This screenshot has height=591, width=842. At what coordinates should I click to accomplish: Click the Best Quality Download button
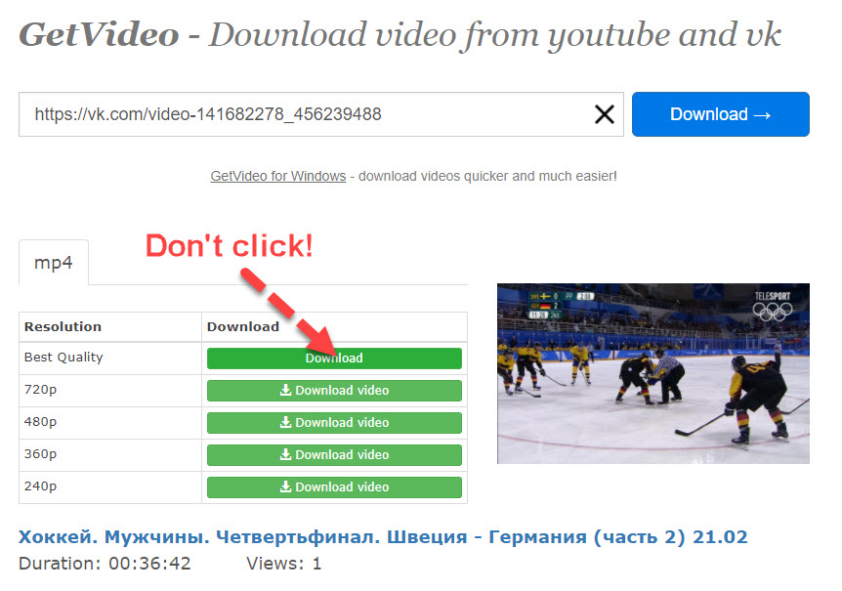click(334, 359)
